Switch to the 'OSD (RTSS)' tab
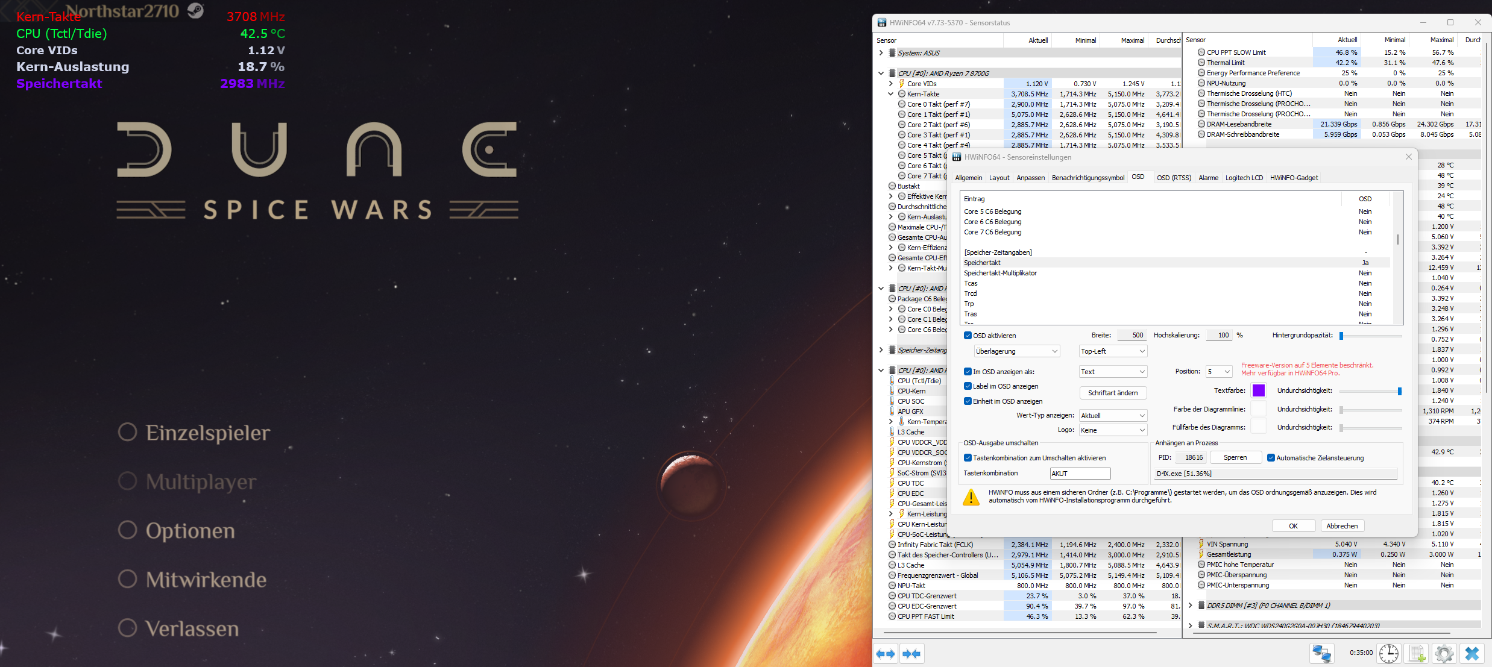Image resolution: width=1492 pixels, height=667 pixels. (1174, 178)
